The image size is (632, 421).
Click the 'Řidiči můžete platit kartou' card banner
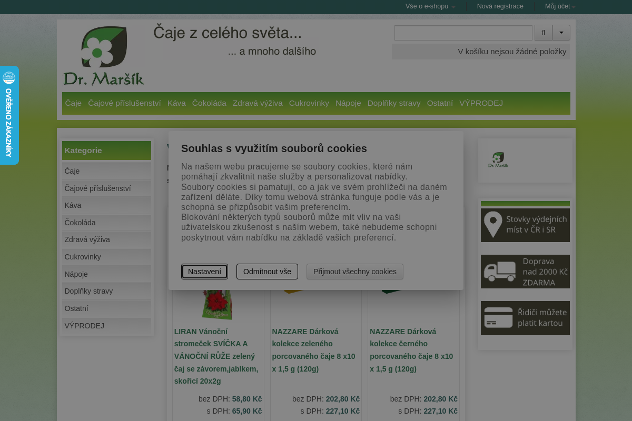(x=525, y=318)
